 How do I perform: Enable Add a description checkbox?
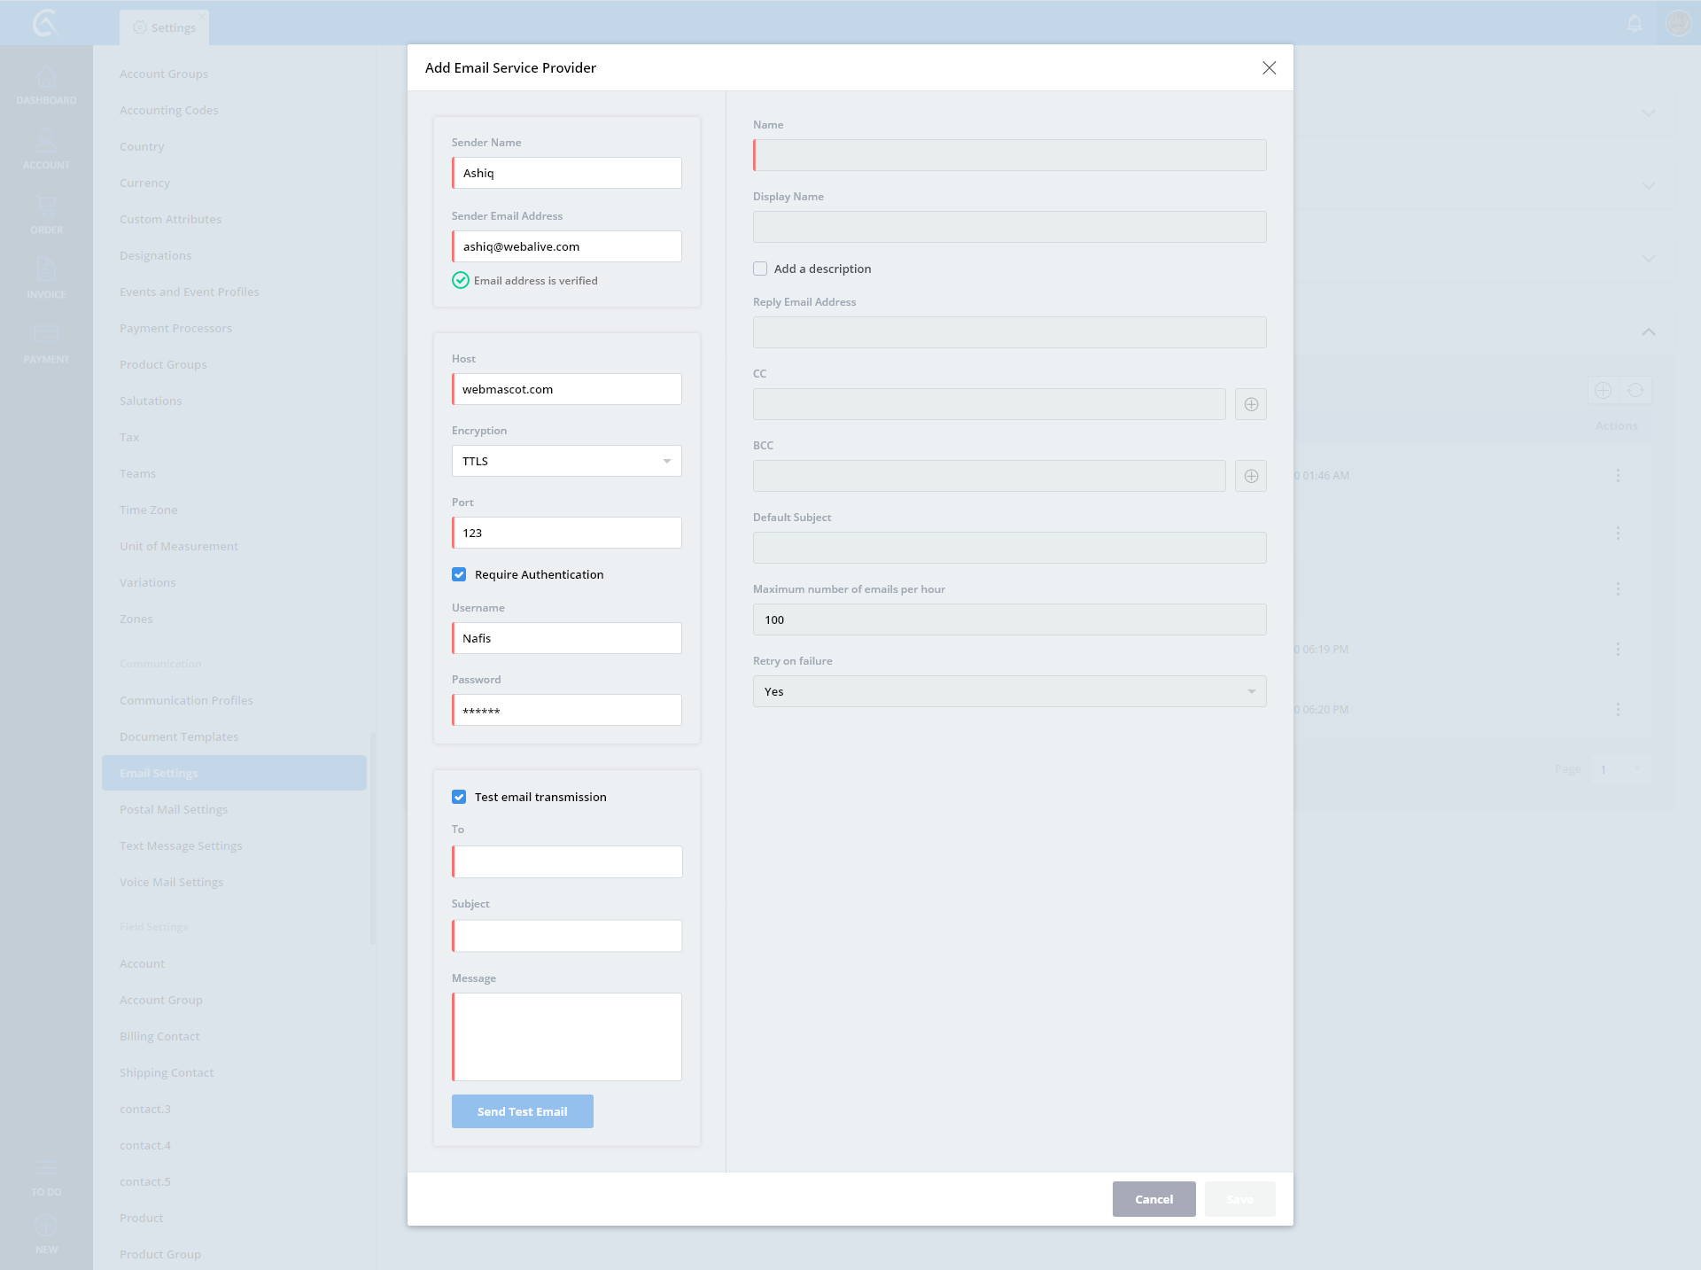click(x=760, y=269)
